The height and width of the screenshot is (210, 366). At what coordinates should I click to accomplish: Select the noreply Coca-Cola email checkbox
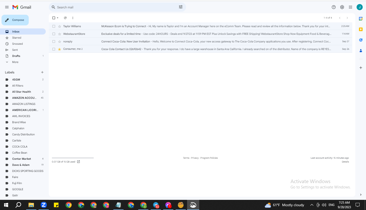pos(54,41)
